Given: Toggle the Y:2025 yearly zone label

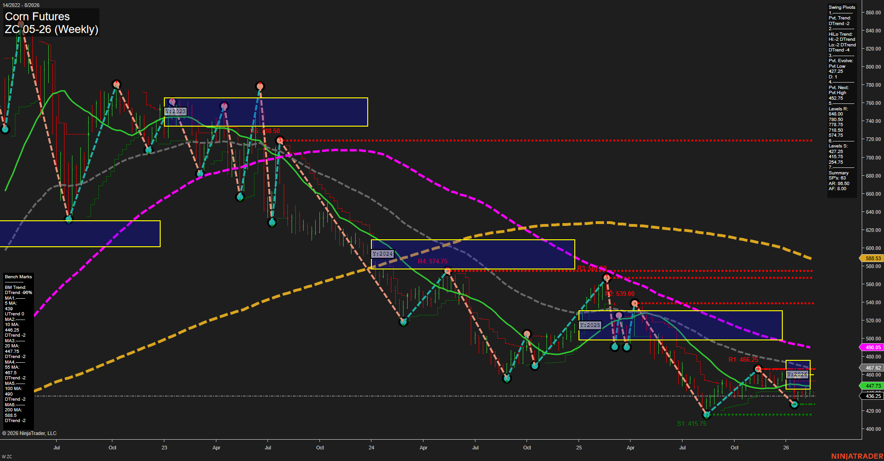Looking at the screenshot, I should click(x=590, y=325).
